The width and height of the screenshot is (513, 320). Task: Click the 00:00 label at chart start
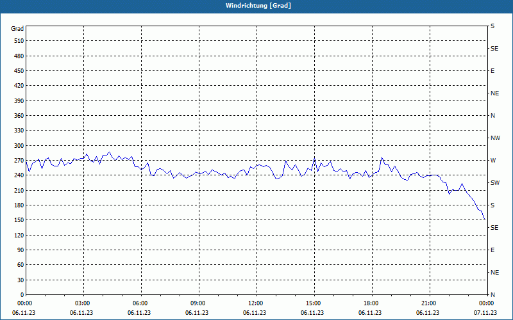25,303
